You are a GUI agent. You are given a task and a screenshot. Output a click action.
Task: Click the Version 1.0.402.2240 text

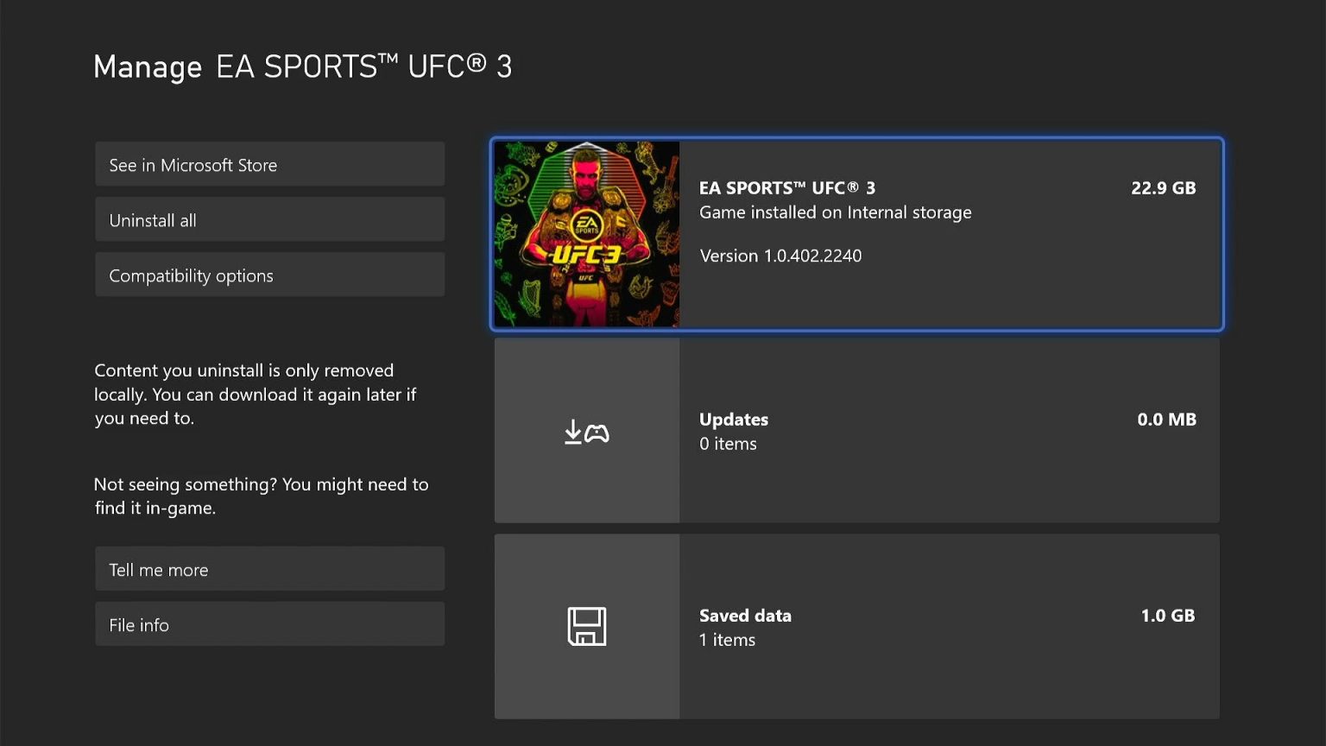coord(780,256)
